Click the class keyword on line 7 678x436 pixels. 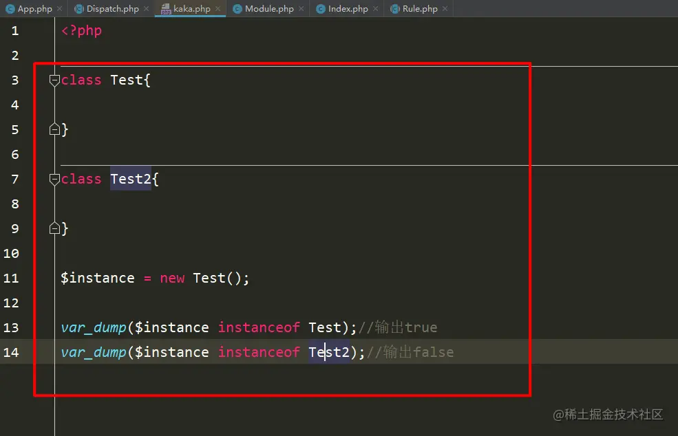point(81,179)
